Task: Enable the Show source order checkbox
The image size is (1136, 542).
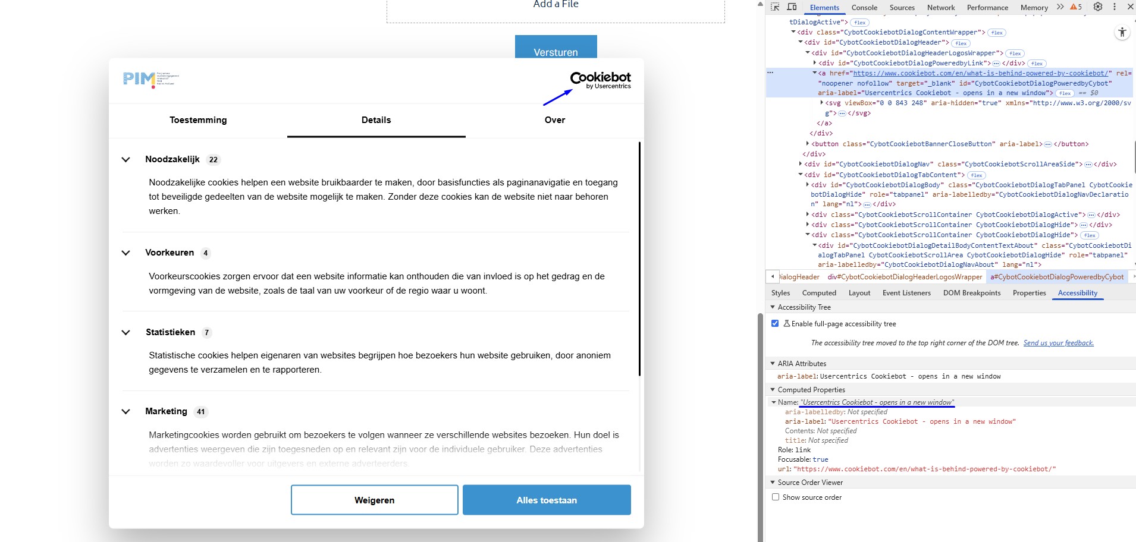Action: coord(776,497)
